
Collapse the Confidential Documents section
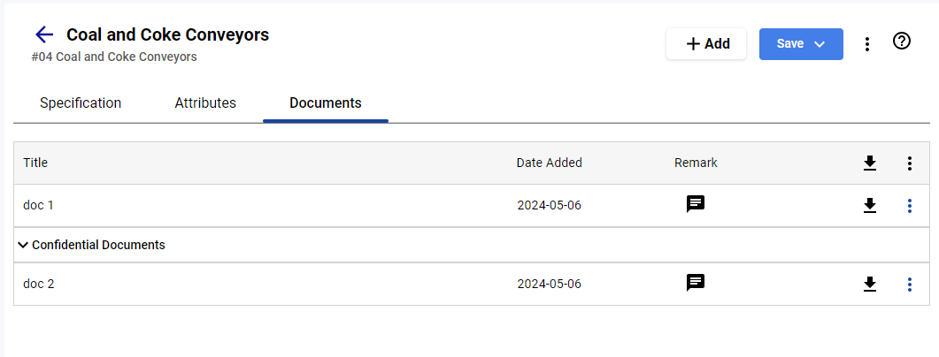(x=23, y=245)
